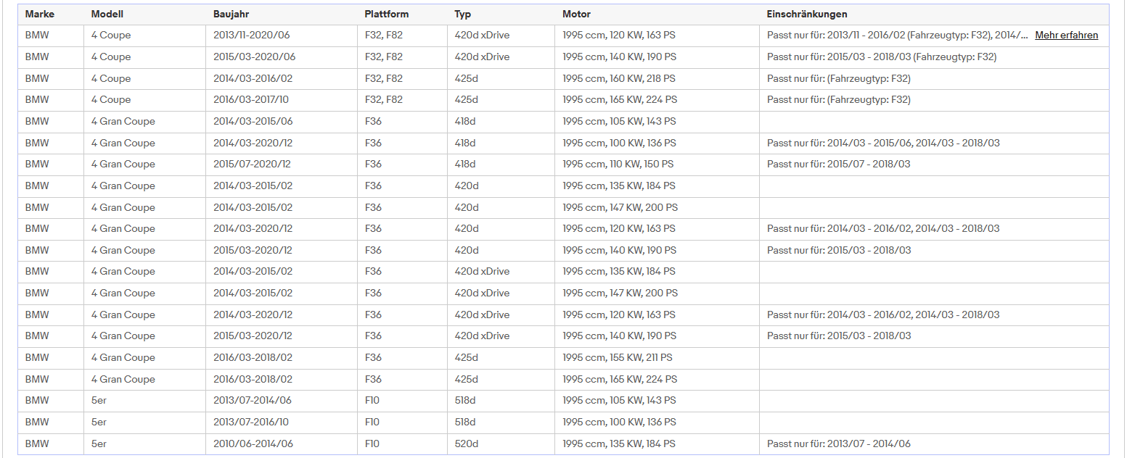Select the 520d type cell
This screenshot has height=458, width=1127.
coord(501,444)
